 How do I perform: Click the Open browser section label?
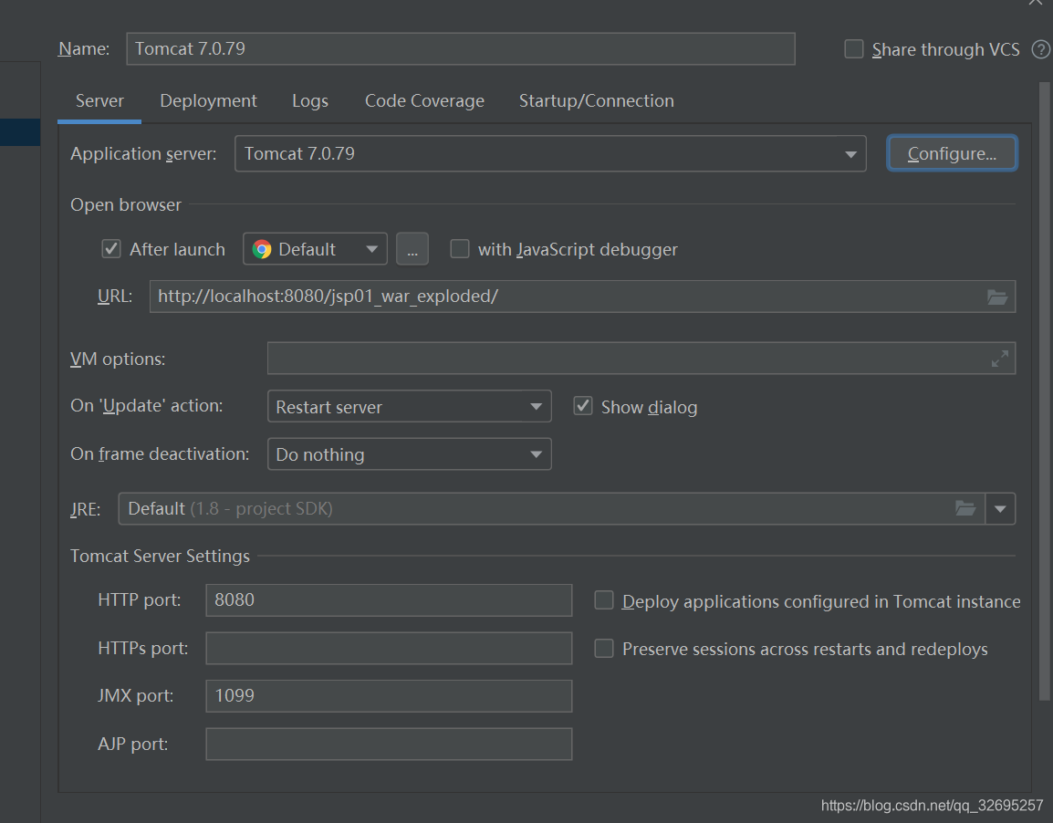[x=126, y=204]
